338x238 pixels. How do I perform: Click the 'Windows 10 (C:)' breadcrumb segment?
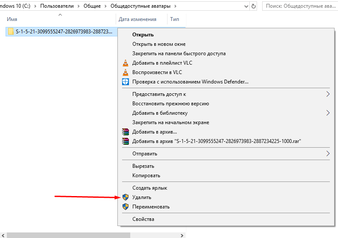pyautogui.click(x=15, y=6)
